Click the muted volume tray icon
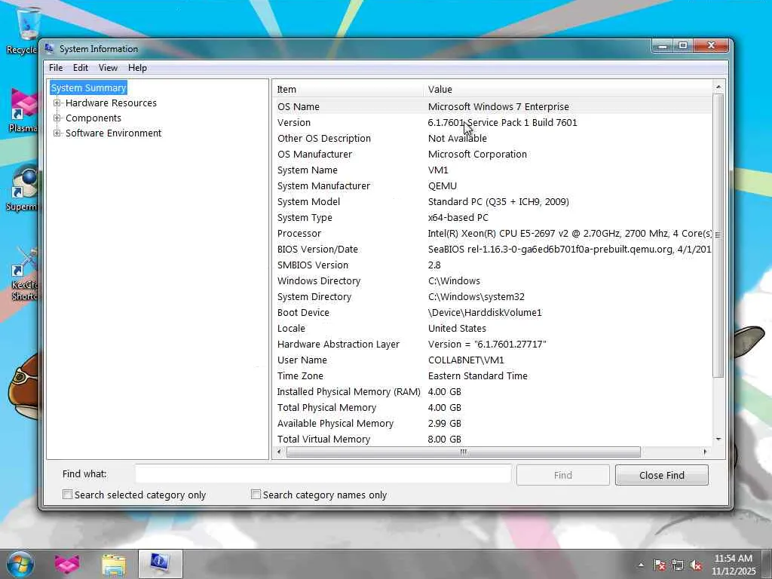The image size is (772, 579). [x=696, y=565]
